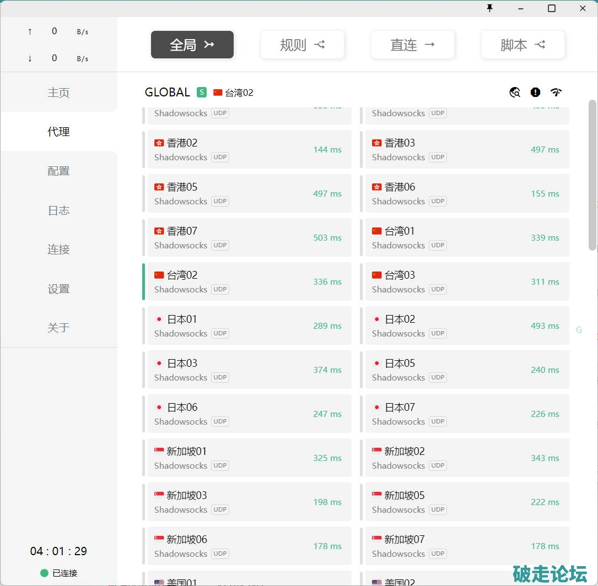Screen dimensions: 598x586
Task: Switch to 脚本 script mode
Action: click(x=523, y=45)
